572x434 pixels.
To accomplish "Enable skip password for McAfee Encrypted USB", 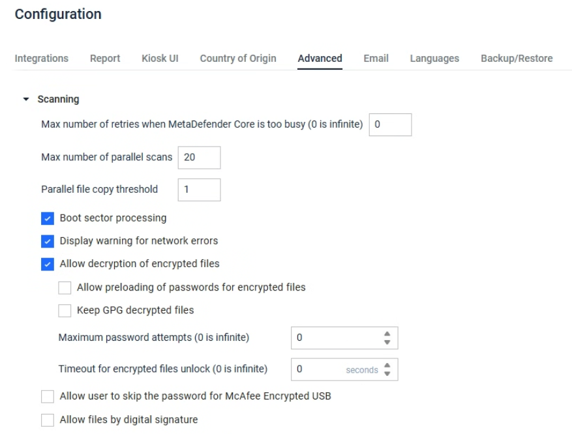I will pos(47,396).
